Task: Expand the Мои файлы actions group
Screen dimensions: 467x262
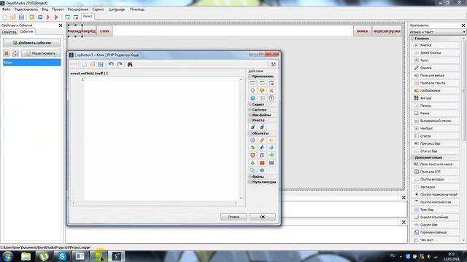Action: click(x=250, y=115)
